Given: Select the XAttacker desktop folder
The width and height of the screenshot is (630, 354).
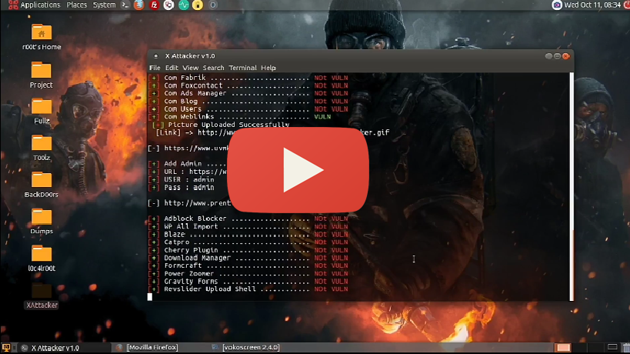Looking at the screenshot, I should tap(42, 296).
